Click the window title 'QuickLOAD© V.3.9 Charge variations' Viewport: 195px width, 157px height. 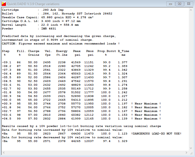pos(33,4)
